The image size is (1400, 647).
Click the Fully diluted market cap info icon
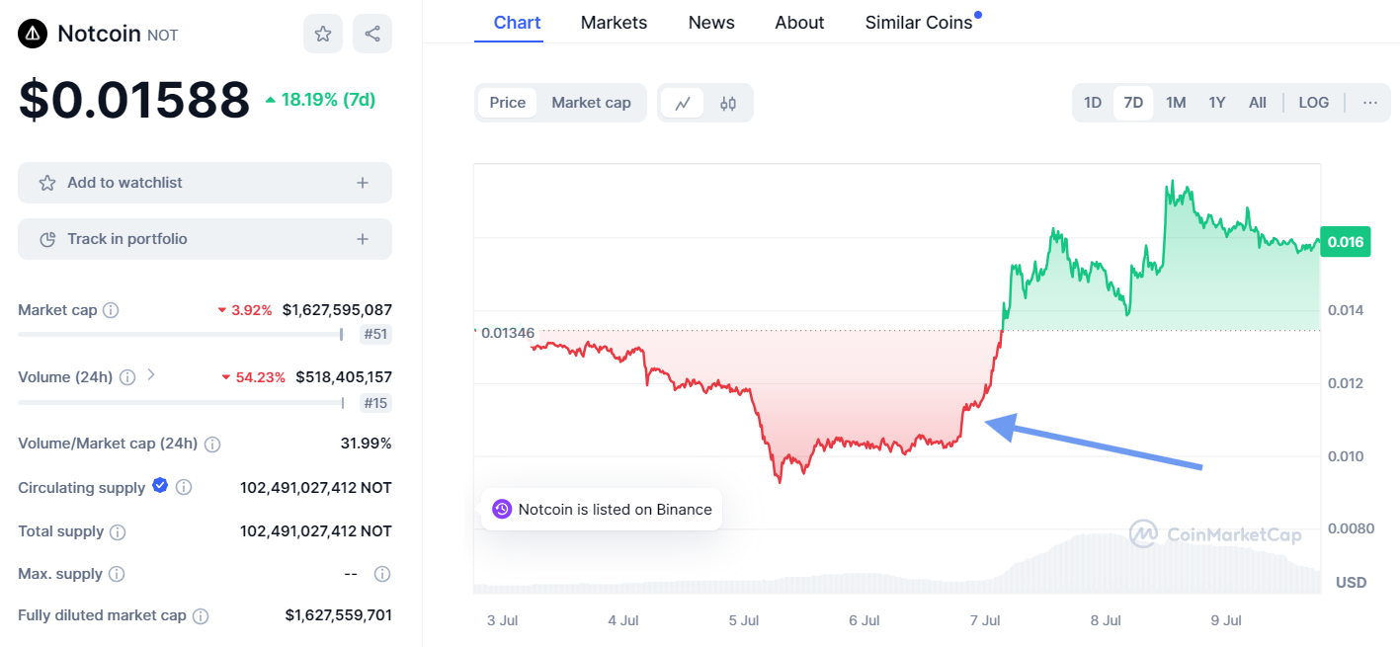pyautogui.click(x=201, y=615)
